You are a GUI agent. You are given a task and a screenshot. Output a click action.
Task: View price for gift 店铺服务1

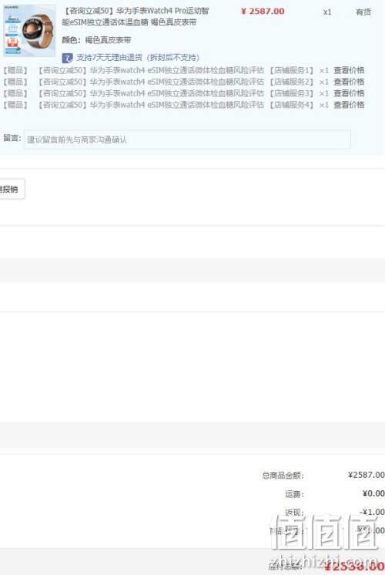pos(349,70)
